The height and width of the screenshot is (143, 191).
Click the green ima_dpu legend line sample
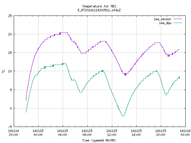178,23
